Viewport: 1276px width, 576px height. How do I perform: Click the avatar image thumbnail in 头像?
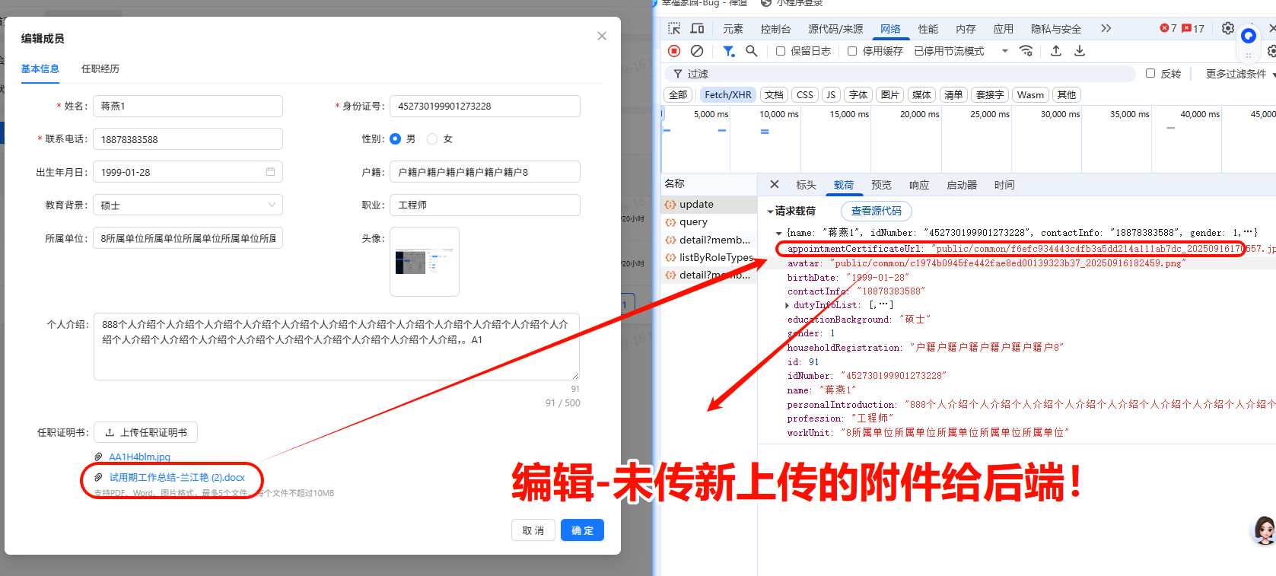(425, 262)
